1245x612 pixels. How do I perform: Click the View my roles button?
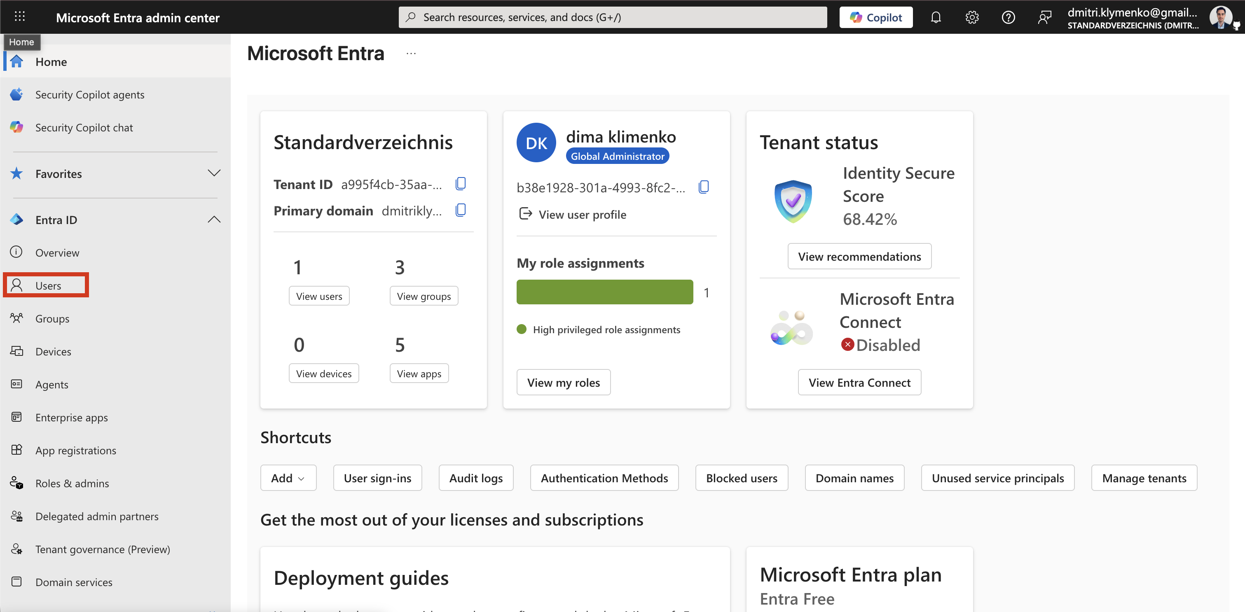coord(564,383)
